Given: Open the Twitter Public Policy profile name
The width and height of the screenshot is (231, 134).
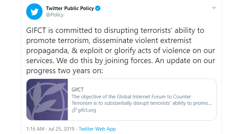Looking at the screenshot, I should (70, 8).
